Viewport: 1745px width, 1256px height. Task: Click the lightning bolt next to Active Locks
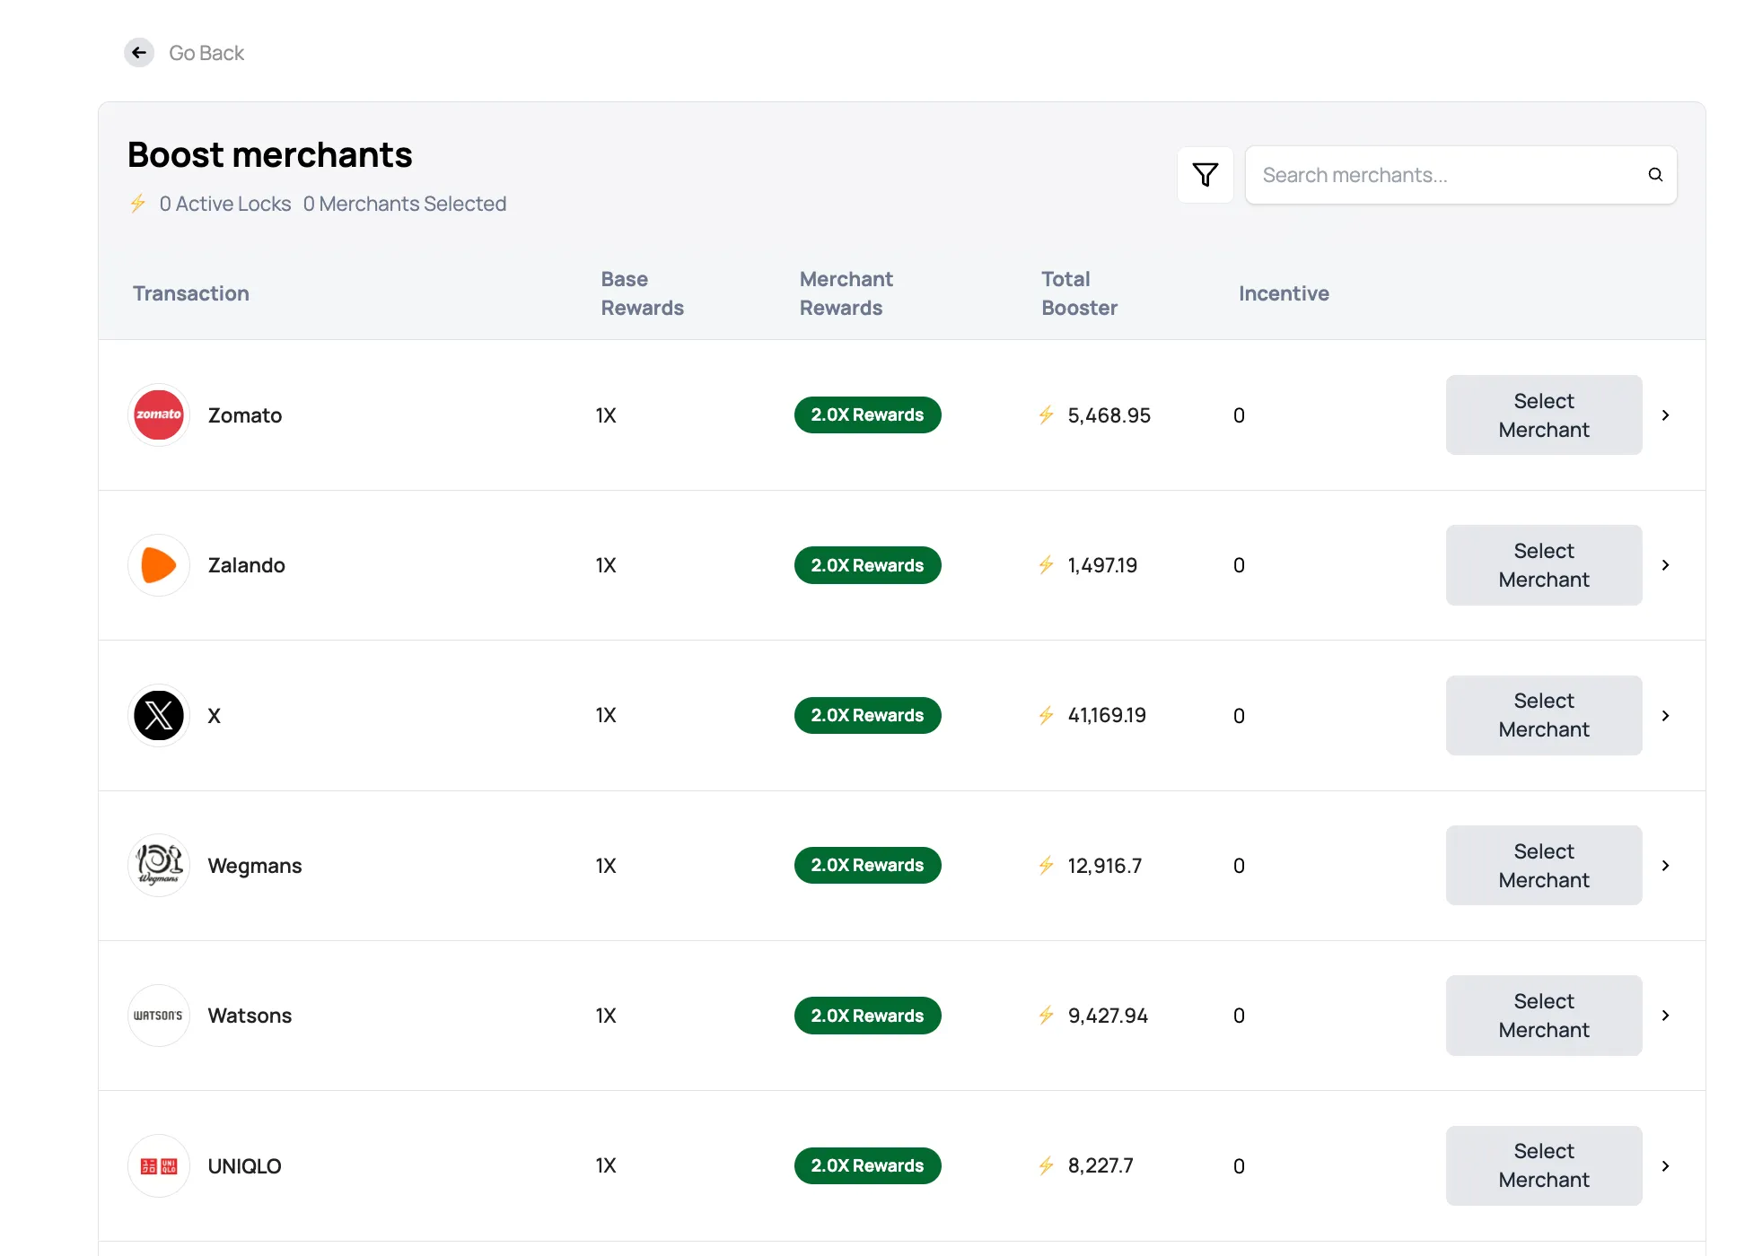[x=137, y=204]
